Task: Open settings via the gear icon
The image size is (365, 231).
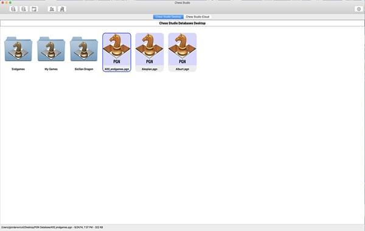Action: [359, 9]
